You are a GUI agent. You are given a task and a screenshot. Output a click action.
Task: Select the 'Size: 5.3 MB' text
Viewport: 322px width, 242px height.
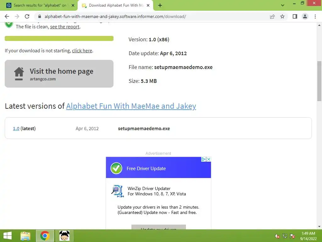pyautogui.click(x=143, y=81)
